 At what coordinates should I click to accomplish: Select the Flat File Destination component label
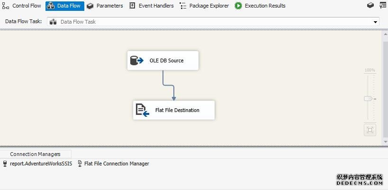[177, 110]
